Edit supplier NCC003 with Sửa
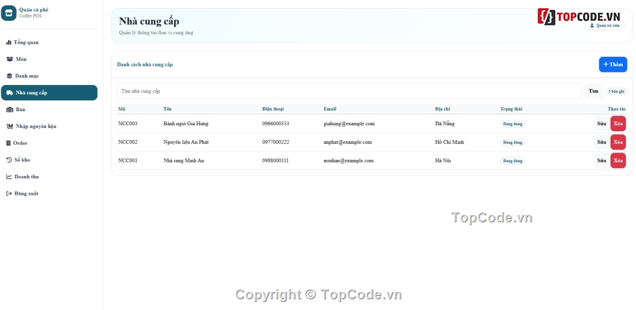The image size is (636, 310). pyautogui.click(x=602, y=123)
